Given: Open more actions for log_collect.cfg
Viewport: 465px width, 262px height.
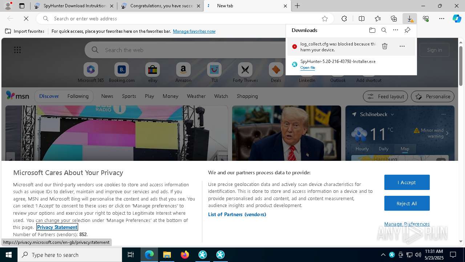Looking at the screenshot, I should point(402,46).
